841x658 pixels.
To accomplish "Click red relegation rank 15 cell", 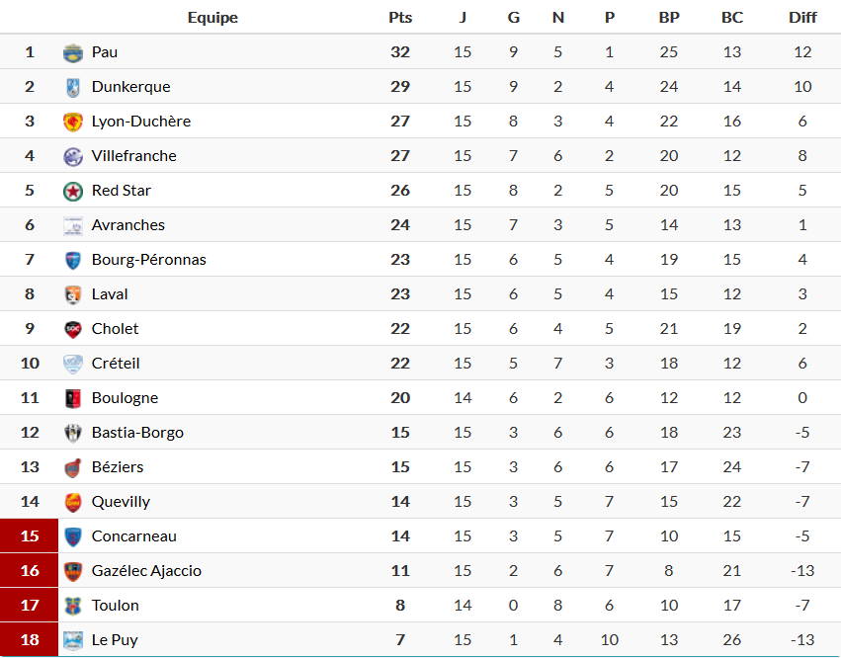I will 30,536.
